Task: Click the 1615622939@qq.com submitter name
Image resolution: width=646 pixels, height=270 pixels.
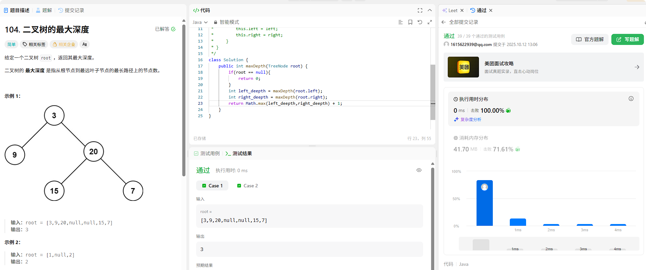Action: point(471,45)
